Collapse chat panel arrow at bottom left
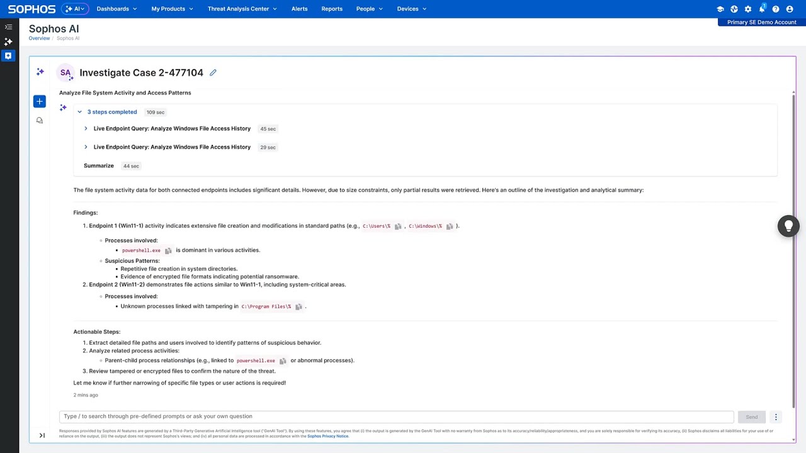Screen dimensions: 806x453 42,435
